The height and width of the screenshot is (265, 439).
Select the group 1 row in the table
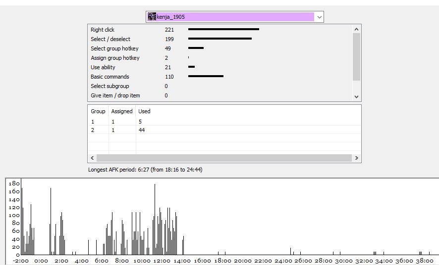224,122
